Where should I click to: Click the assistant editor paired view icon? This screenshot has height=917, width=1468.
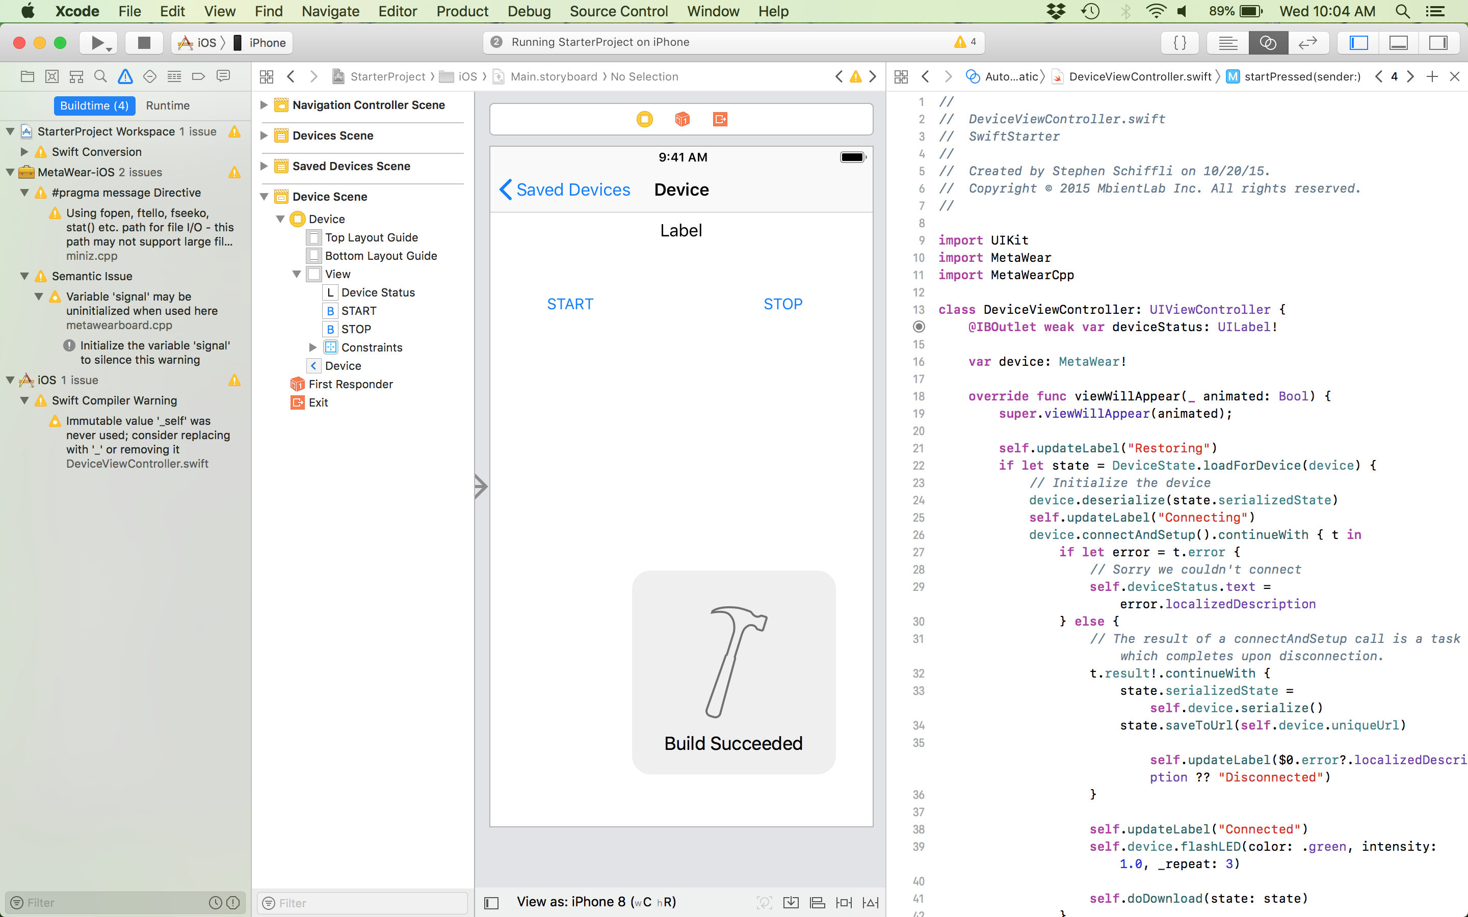[1267, 42]
